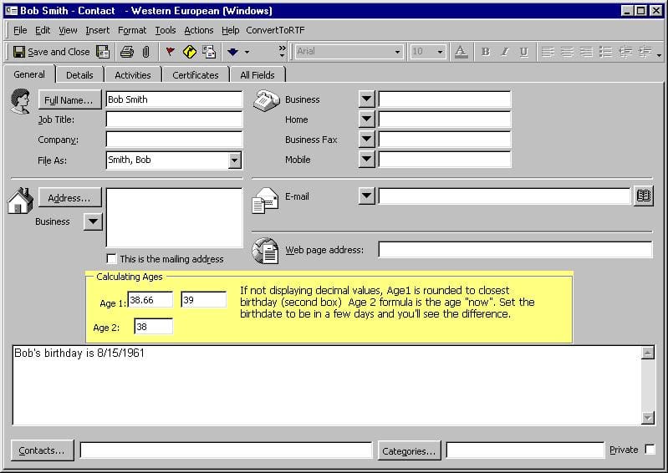Click the Address... button
Viewport: 668px width, 473px height.
coord(70,198)
